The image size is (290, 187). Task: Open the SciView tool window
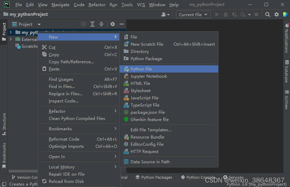[287, 99]
